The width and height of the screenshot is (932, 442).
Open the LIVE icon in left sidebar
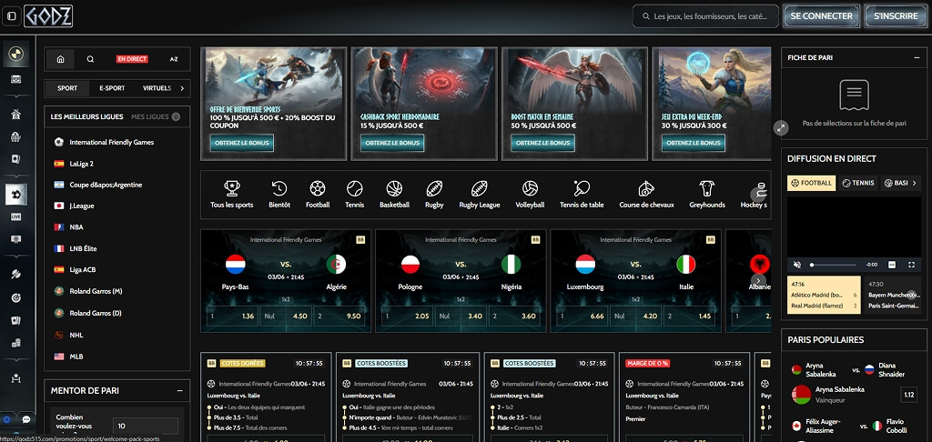(x=16, y=216)
